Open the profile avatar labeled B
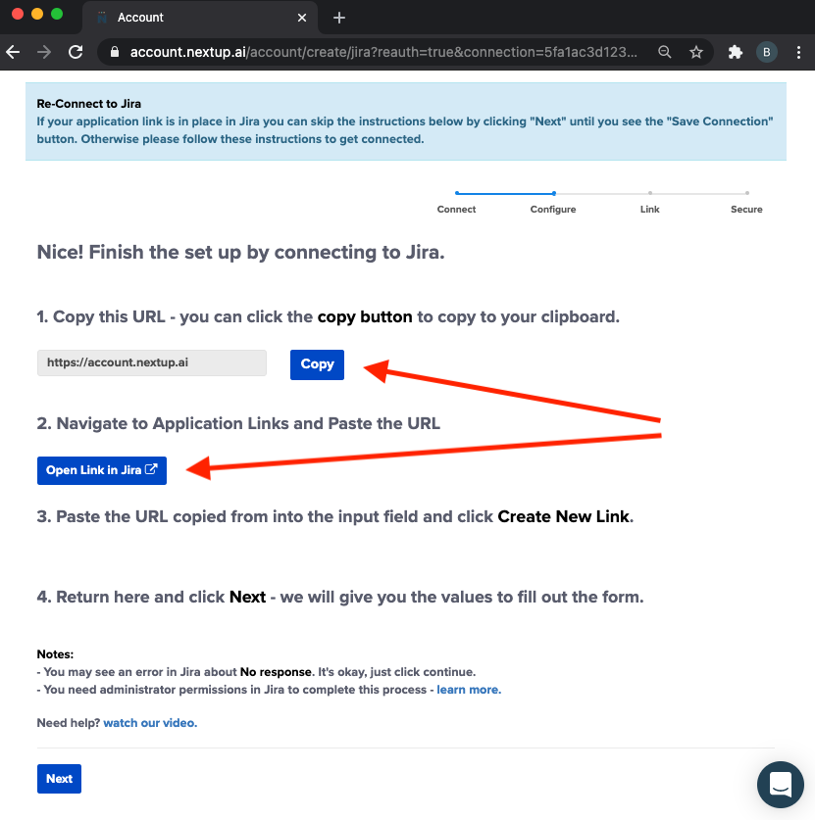 coord(767,52)
